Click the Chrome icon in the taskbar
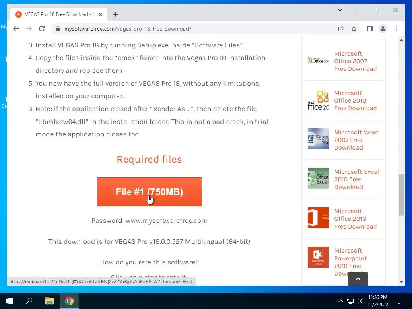Viewport: 412px width, 309px height. pos(69,301)
